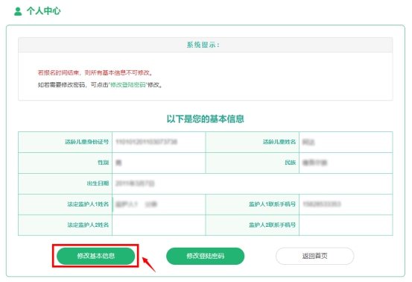Click the 修改登陆密码 green button
The image size is (412, 282).
(205, 256)
